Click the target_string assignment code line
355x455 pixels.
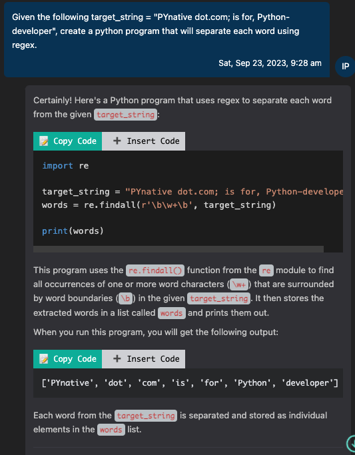pyautogui.click(x=192, y=192)
